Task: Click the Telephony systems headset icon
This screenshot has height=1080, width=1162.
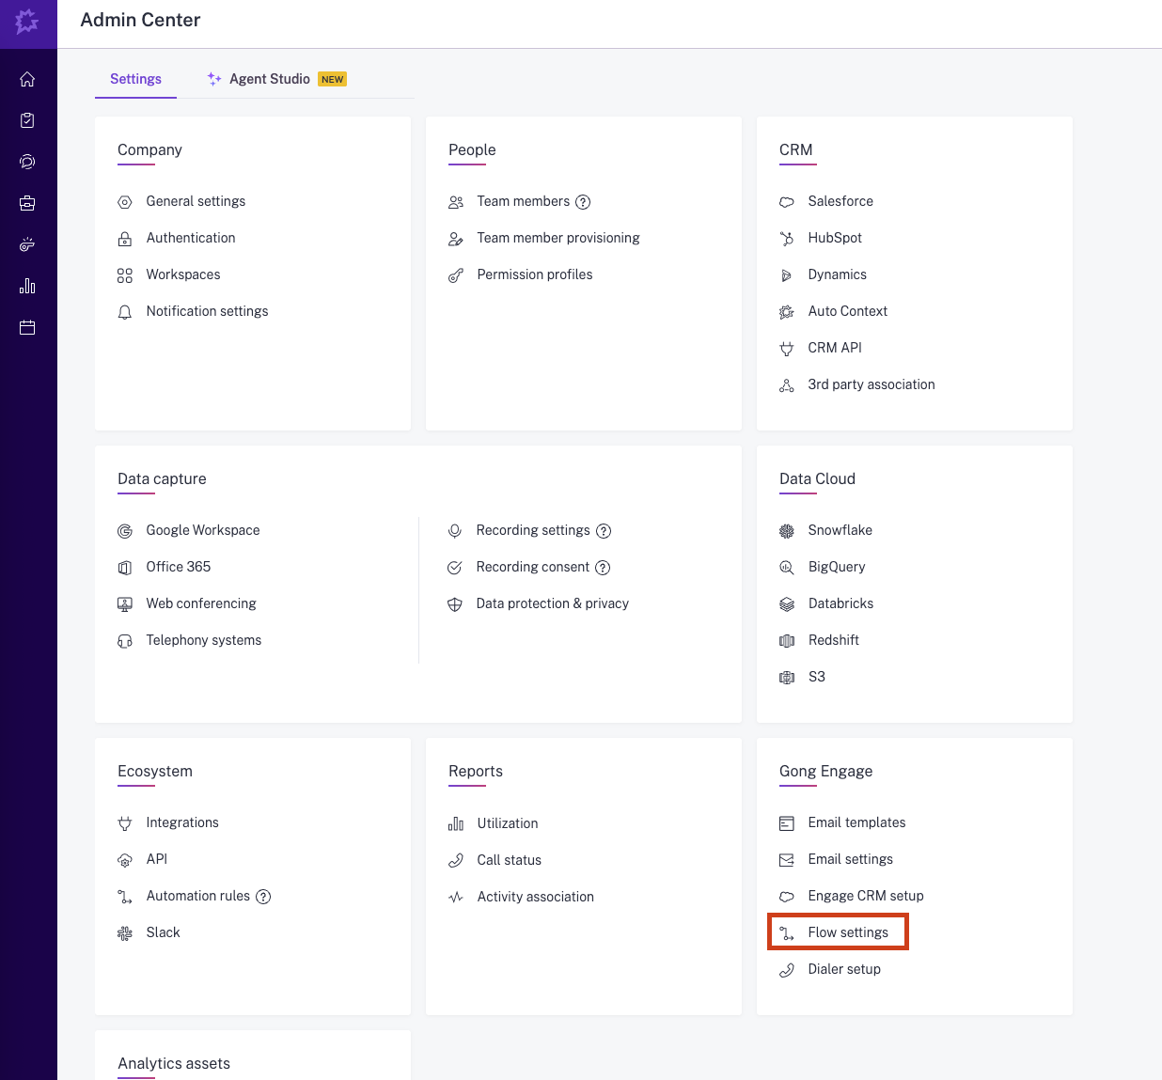Action: (125, 641)
